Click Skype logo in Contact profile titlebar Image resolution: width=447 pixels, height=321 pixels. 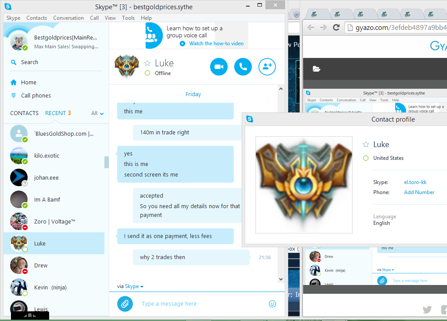click(x=250, y=119)
